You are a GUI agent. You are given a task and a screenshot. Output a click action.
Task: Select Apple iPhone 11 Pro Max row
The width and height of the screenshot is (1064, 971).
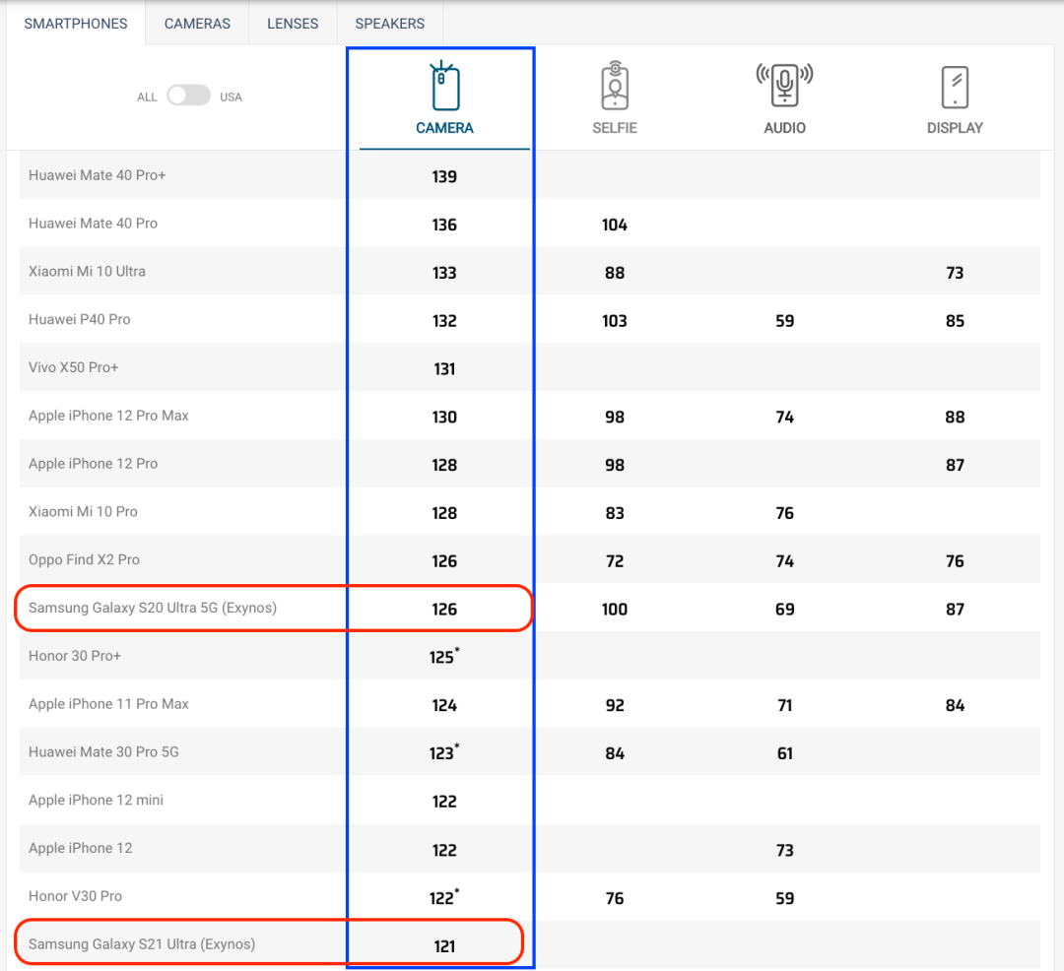point(529,704)
